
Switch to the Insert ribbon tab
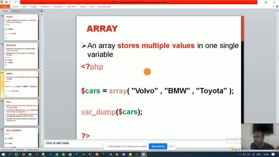24,7
